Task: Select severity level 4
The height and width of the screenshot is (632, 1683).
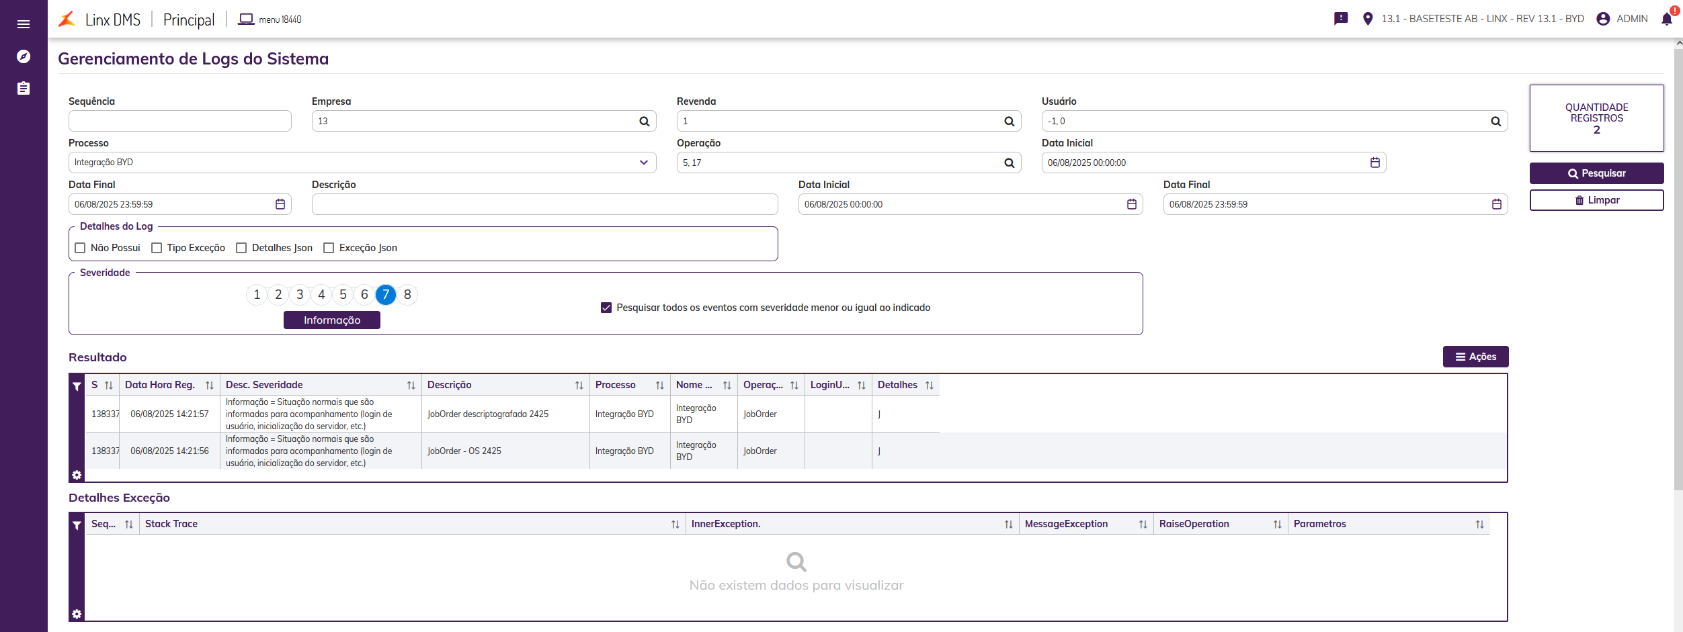Action: pyautogui.click(x=321, y=295)
